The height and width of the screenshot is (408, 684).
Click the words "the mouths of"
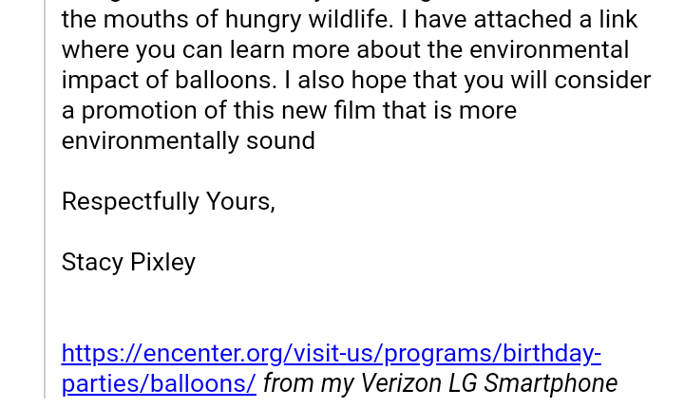(x=140, y=20)
